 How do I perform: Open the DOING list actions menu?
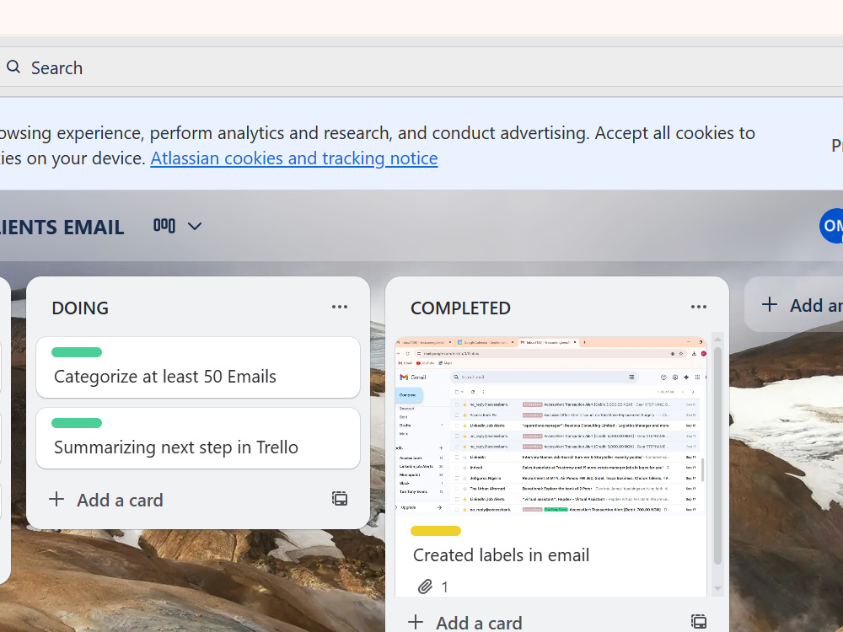339,307
